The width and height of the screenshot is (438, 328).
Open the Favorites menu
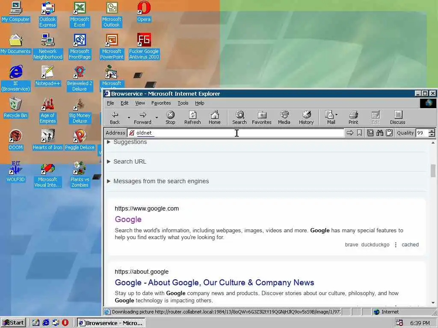pos(161,103)
